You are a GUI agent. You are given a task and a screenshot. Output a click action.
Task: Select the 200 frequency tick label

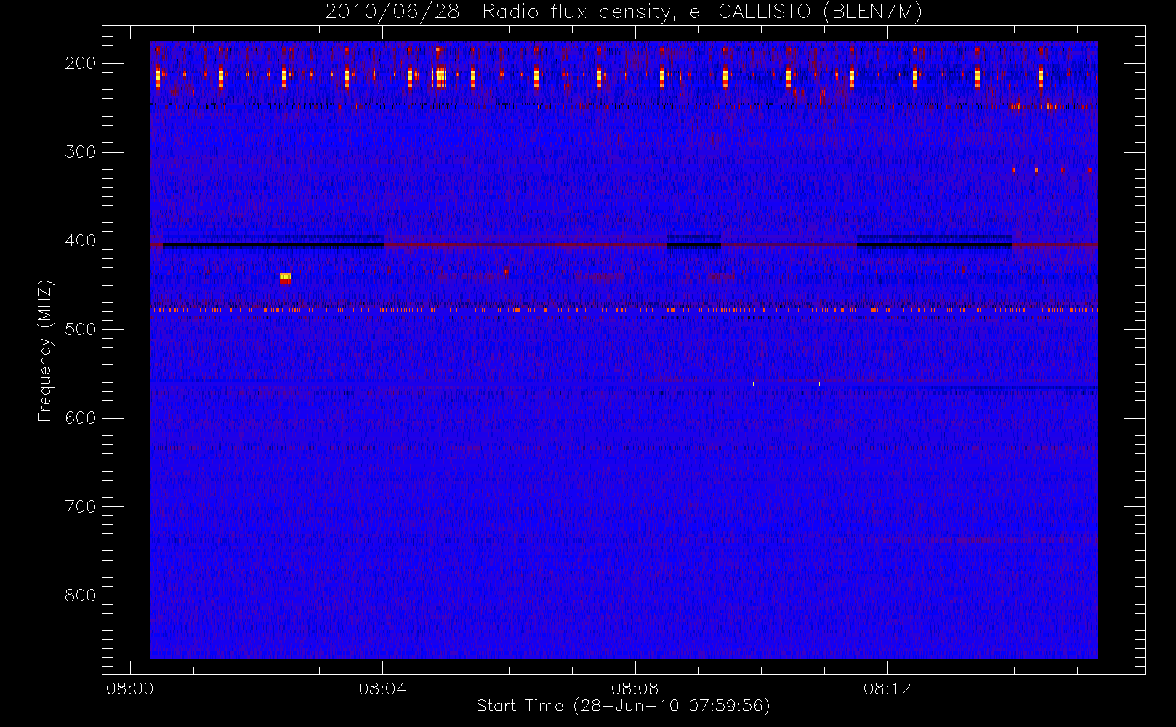click(x=81, y=63)
